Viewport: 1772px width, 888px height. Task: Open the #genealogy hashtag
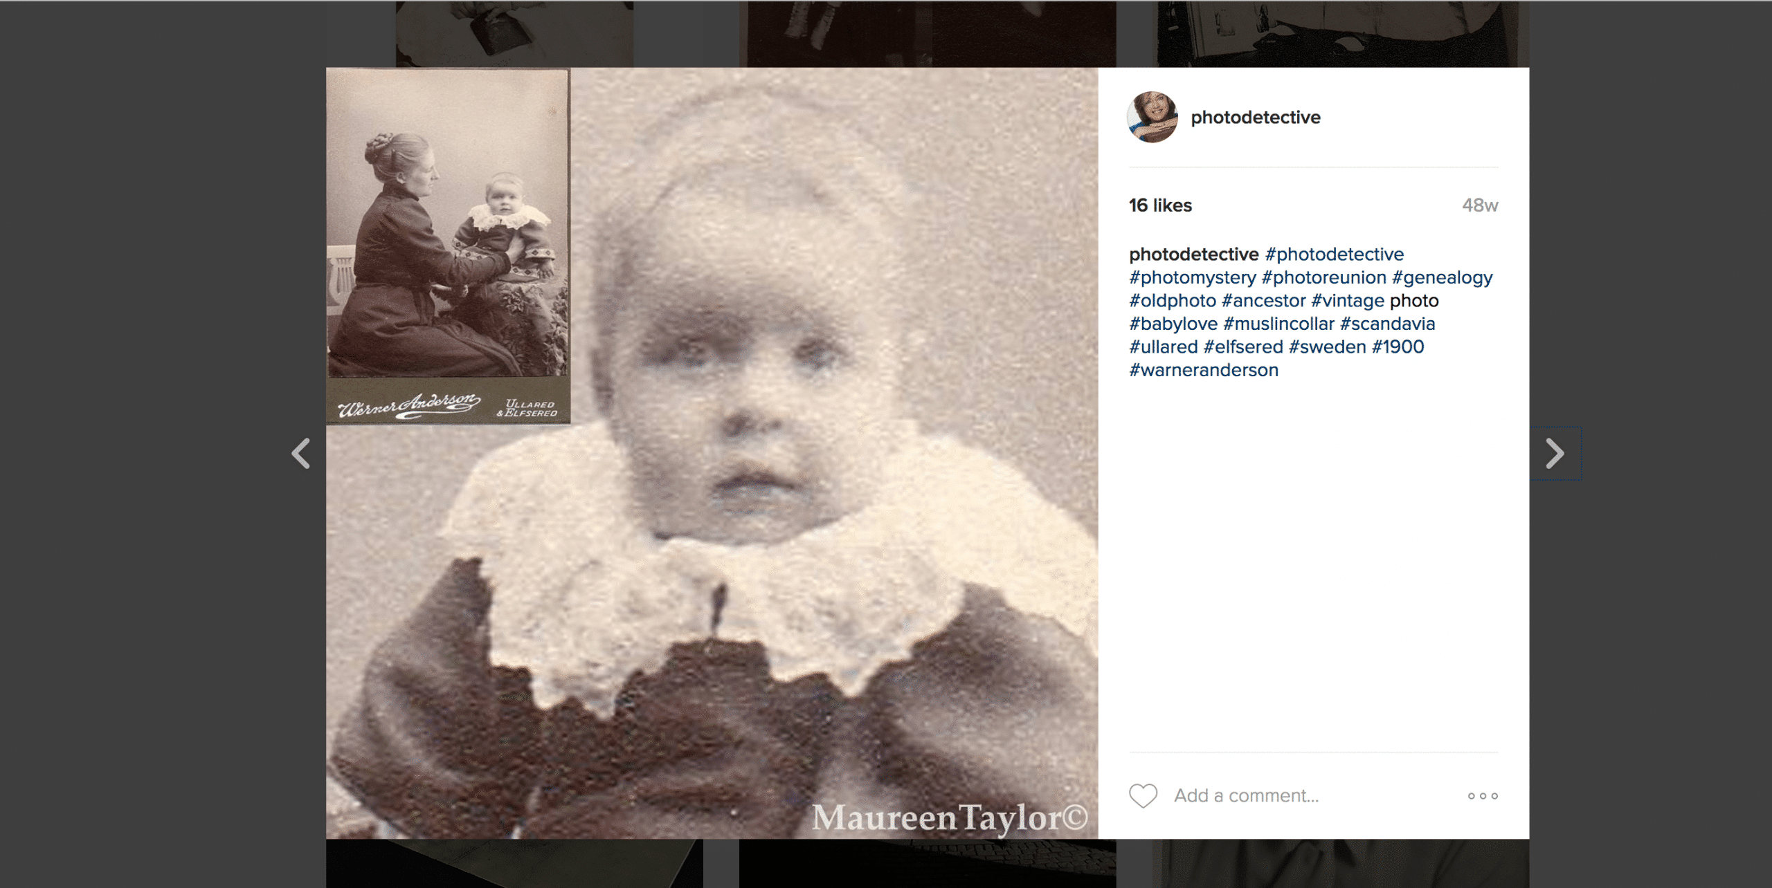click(x=1443, y=278)
